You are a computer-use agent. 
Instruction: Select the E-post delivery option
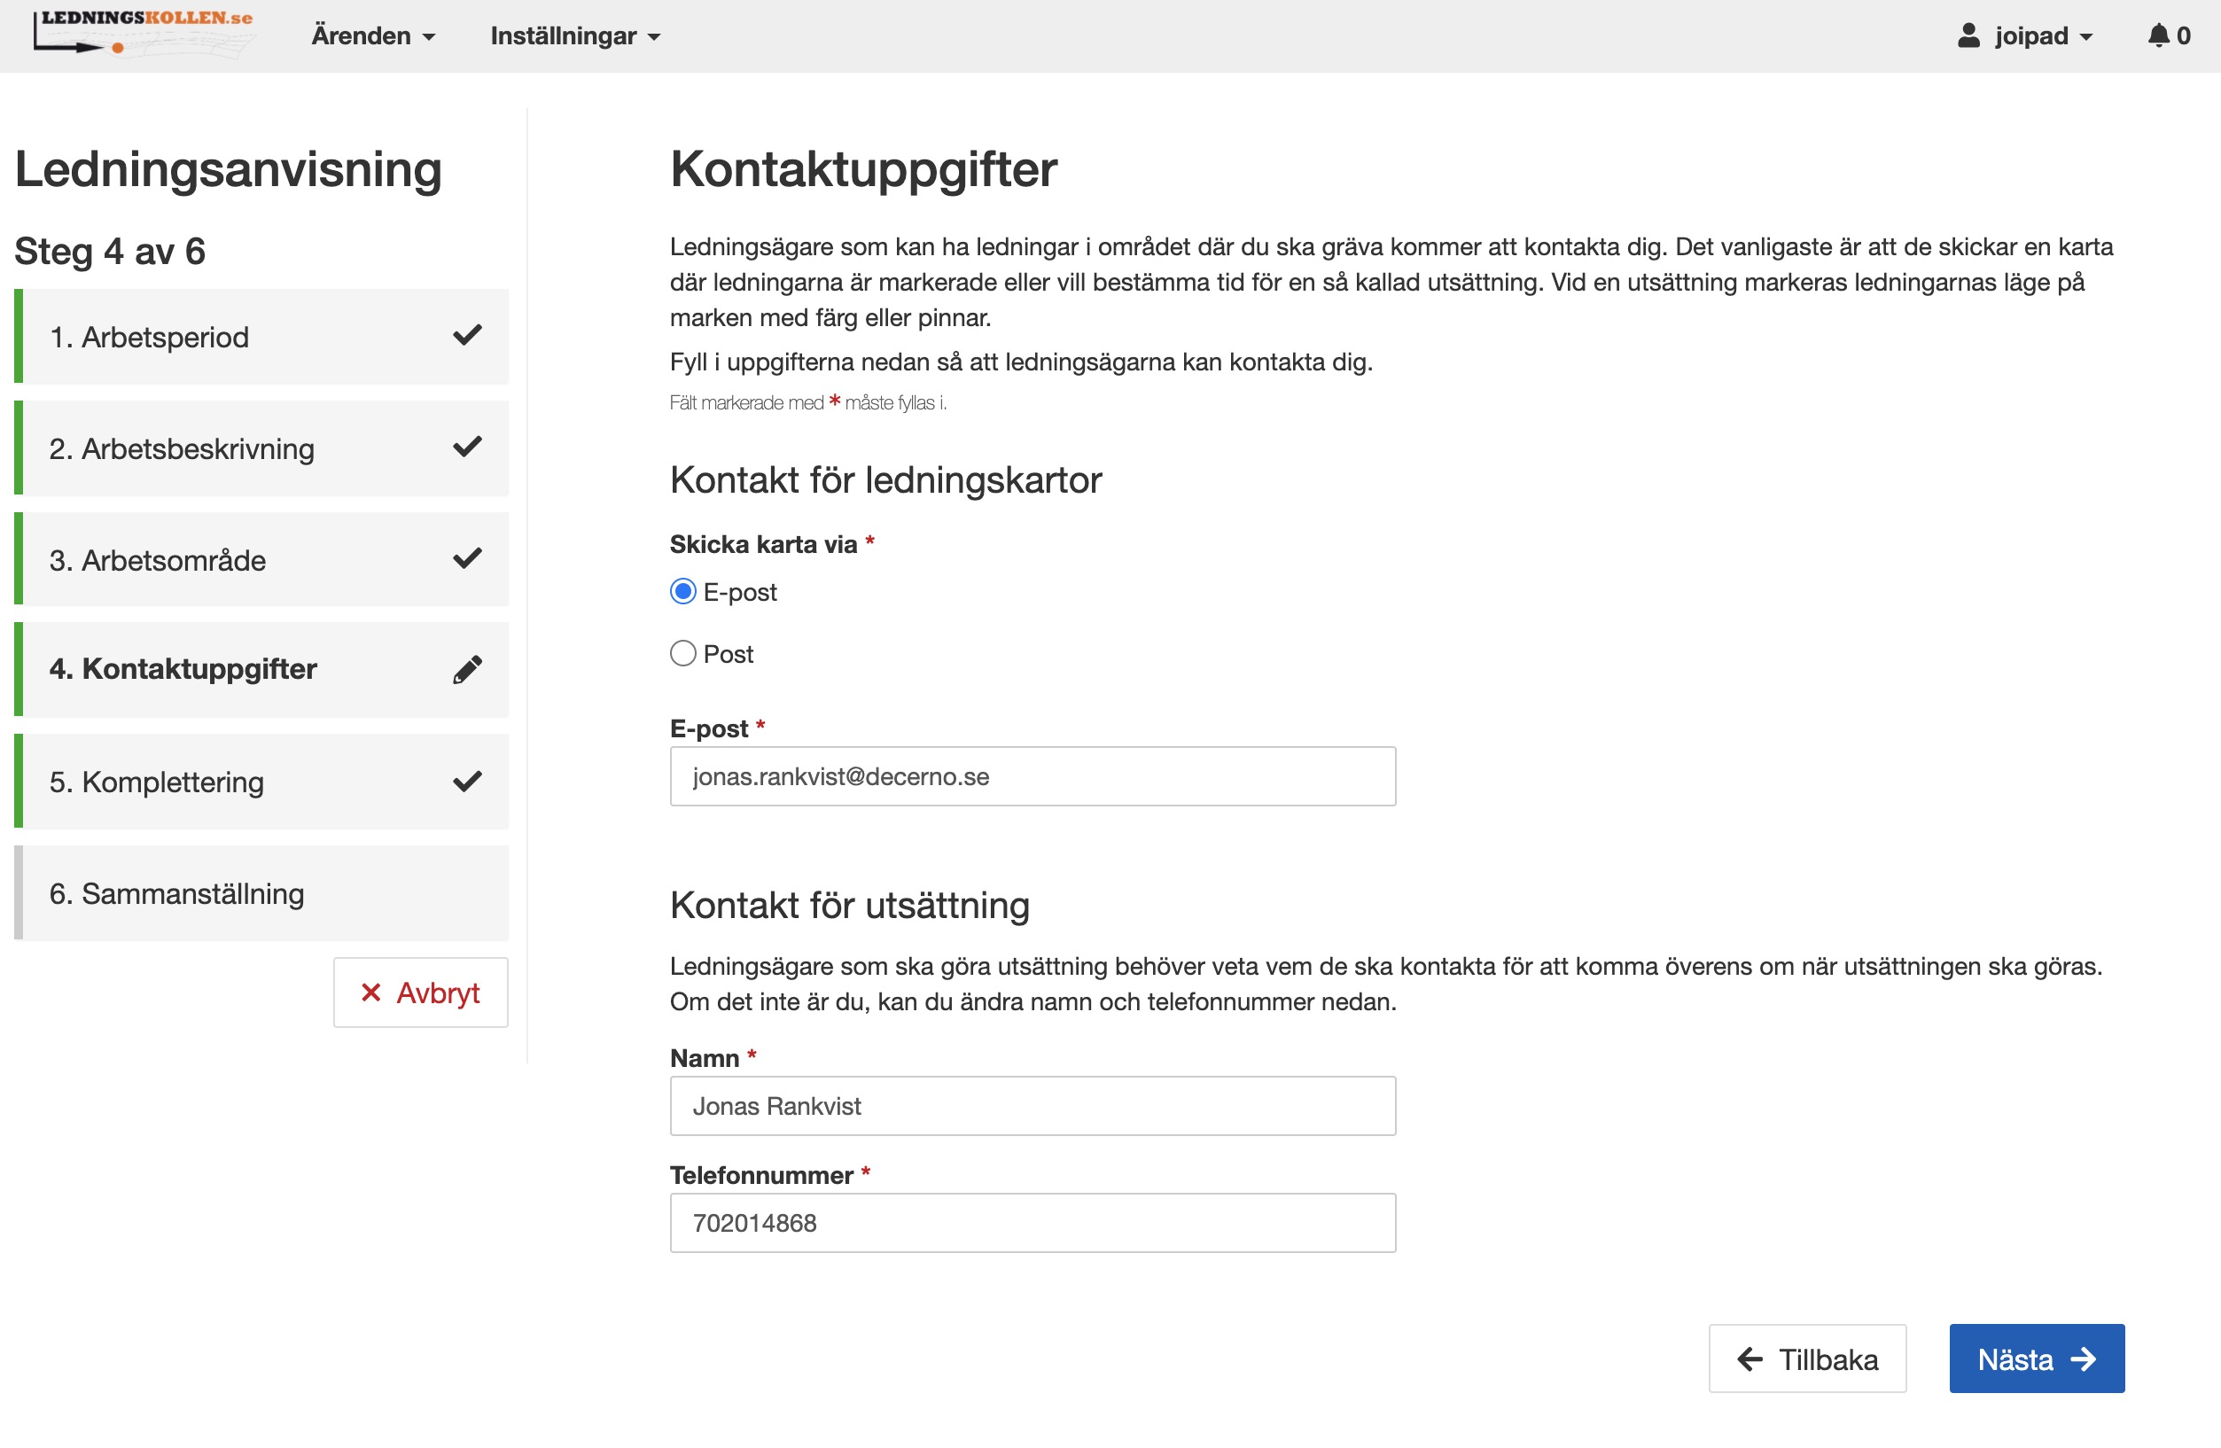pyautogui.click(x=682, y=590)
